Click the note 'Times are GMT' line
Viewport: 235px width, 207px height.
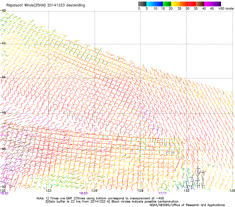point(100,198)
